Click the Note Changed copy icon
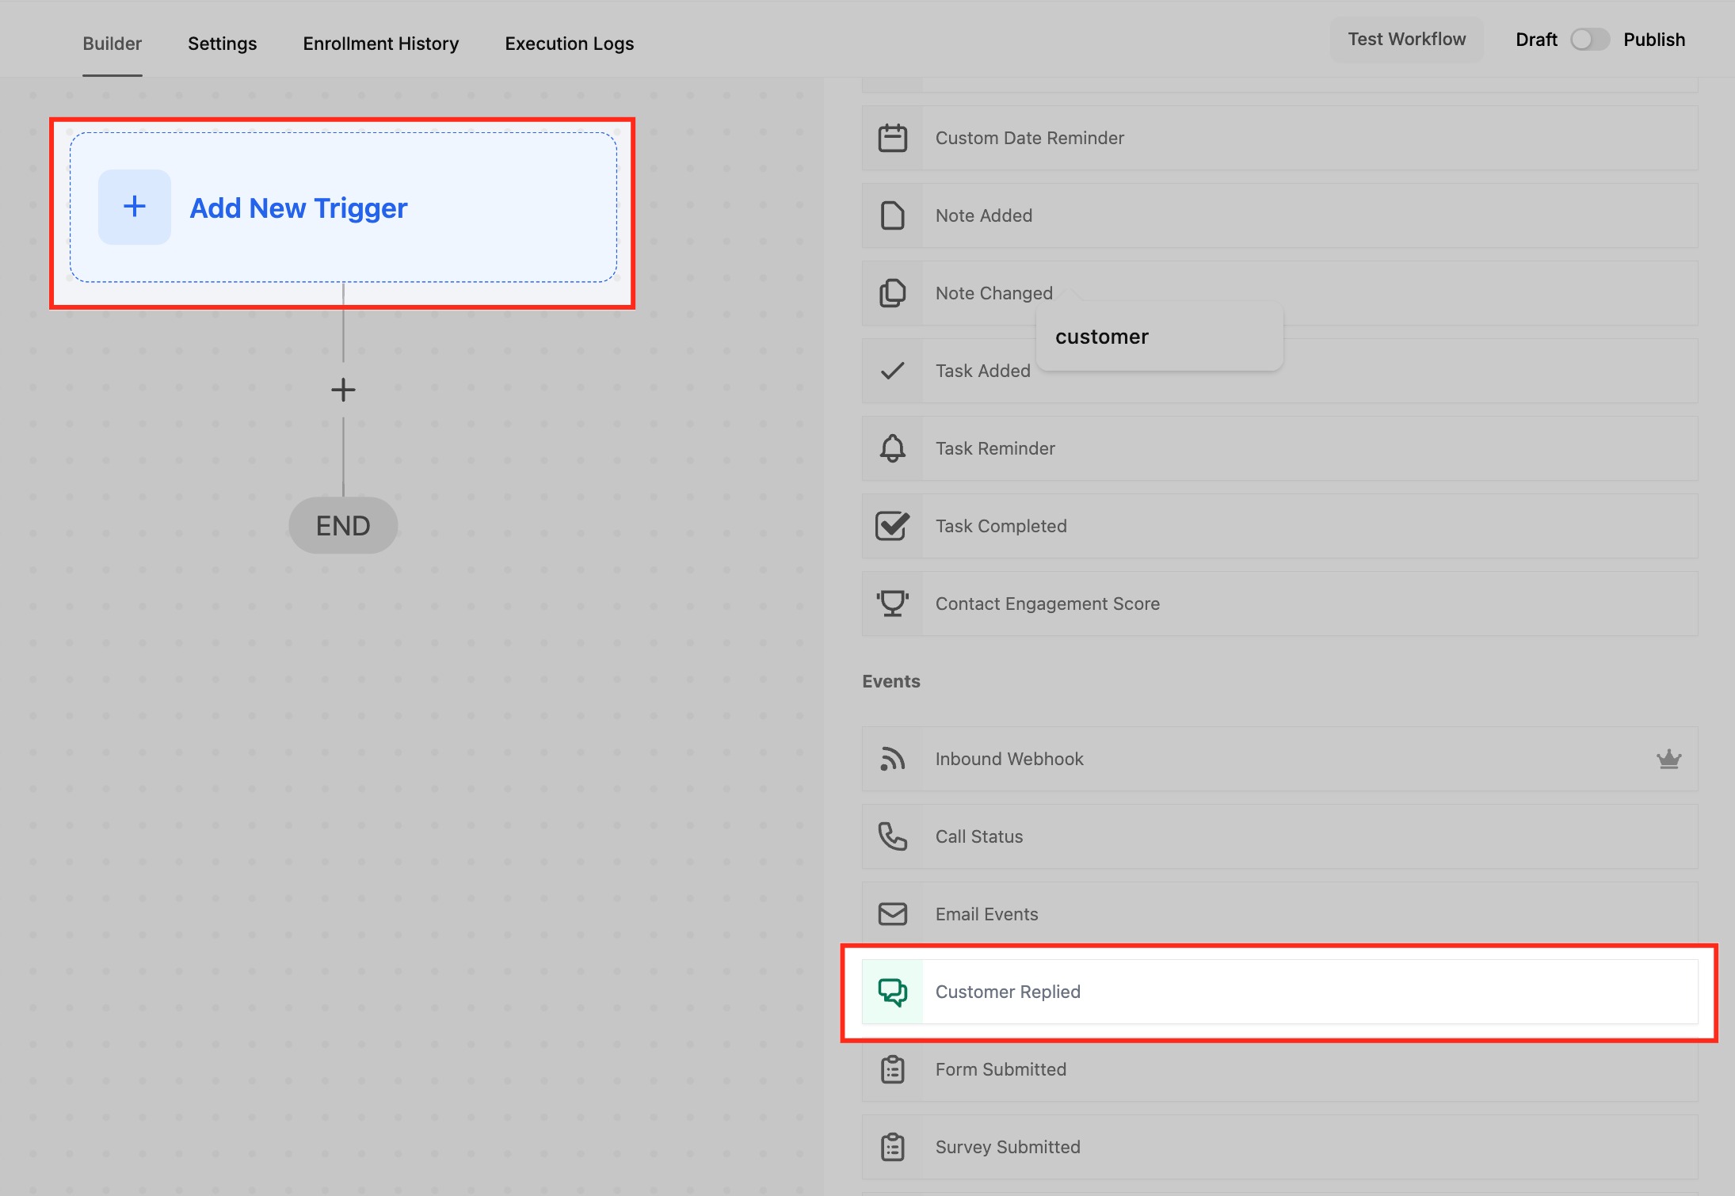 tap(892, 293)
